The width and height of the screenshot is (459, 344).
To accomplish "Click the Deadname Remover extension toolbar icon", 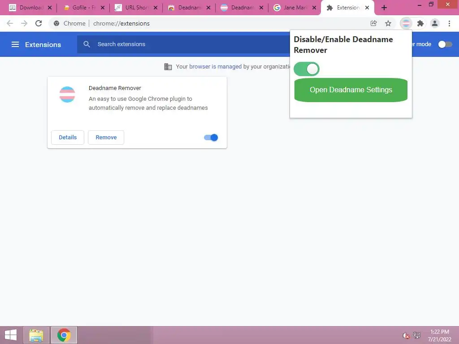I will click(x=406, y=23).
